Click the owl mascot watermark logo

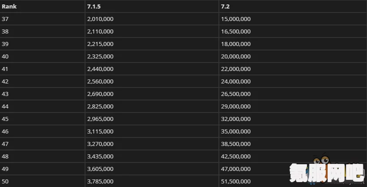[x=322, y=161]
